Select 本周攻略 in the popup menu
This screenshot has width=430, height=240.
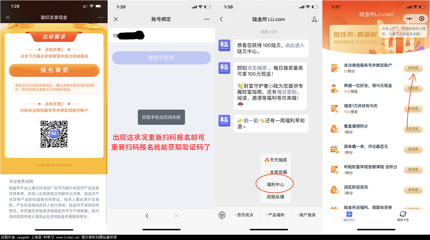[x=275, y=172]
